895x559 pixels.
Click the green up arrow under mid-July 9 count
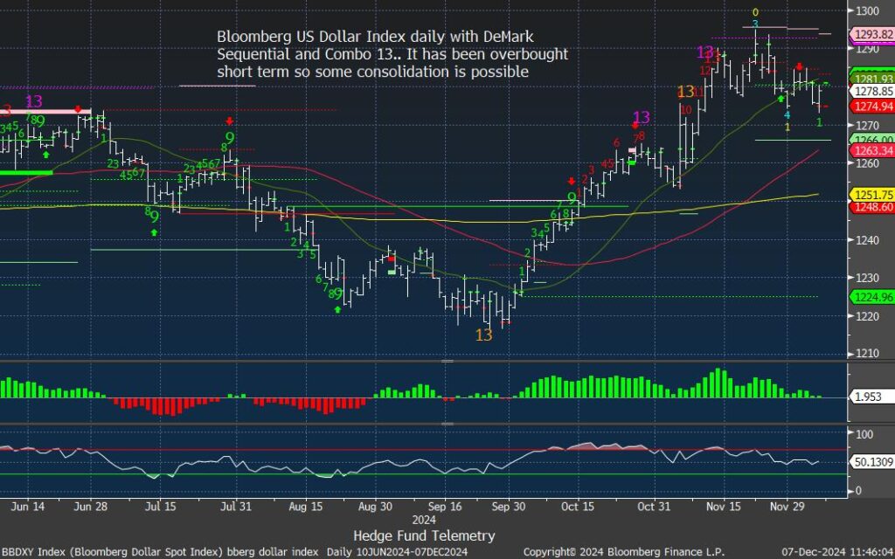coord(154,232)
